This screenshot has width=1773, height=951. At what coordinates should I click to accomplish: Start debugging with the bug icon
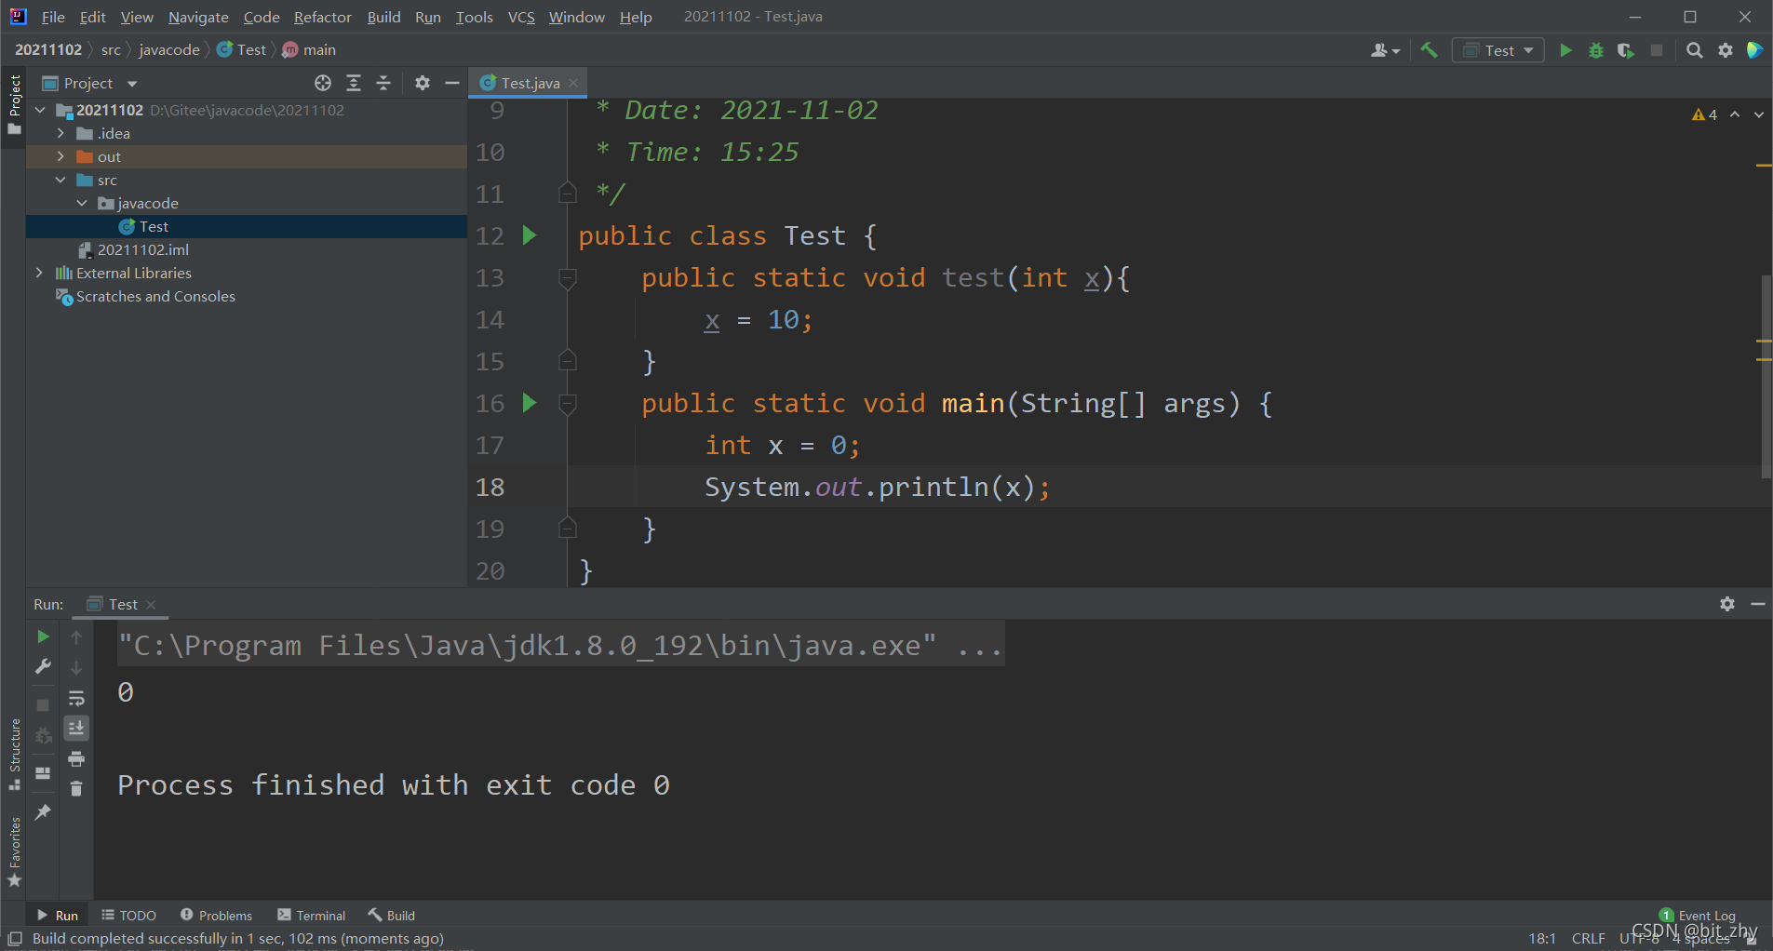(x=1596, y=50)
